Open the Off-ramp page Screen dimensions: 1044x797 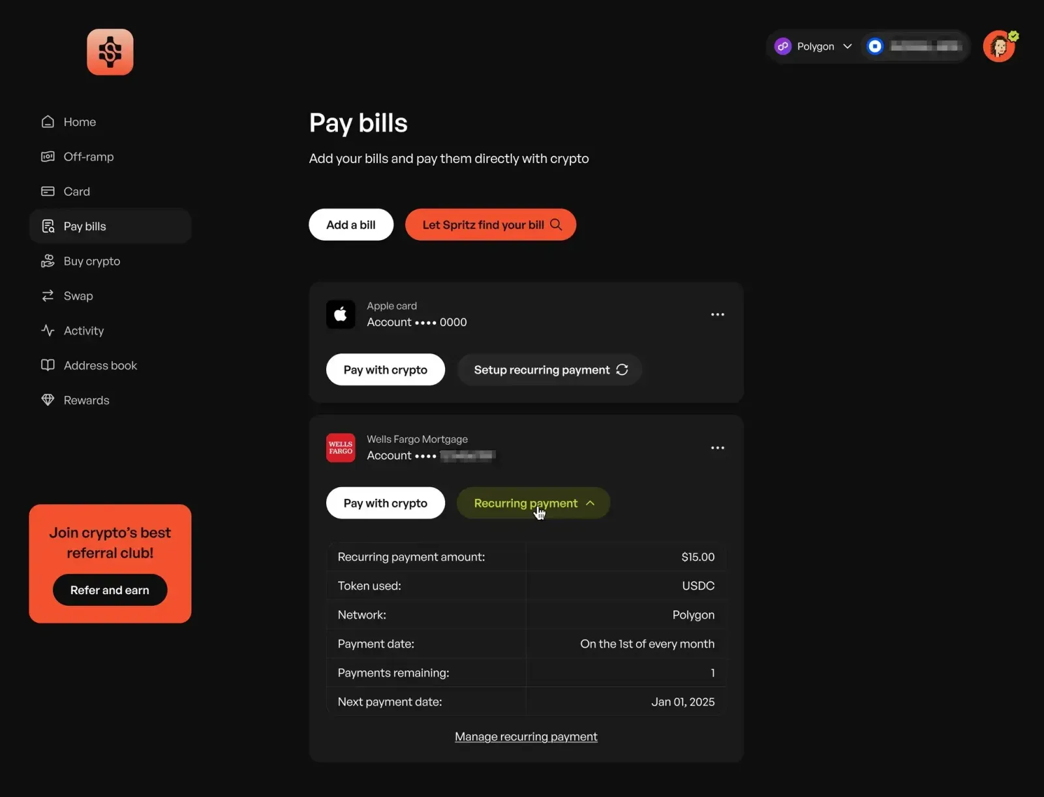click(x=110, y=157)
